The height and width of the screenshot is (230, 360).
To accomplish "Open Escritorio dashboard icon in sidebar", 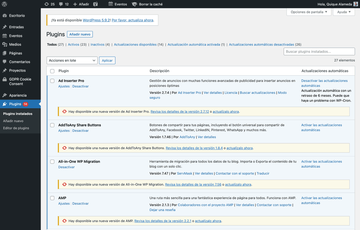I will 4,16.
